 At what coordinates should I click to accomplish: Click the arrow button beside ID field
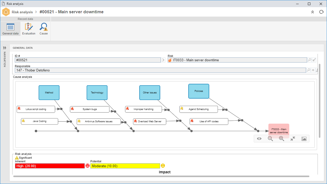163,60
